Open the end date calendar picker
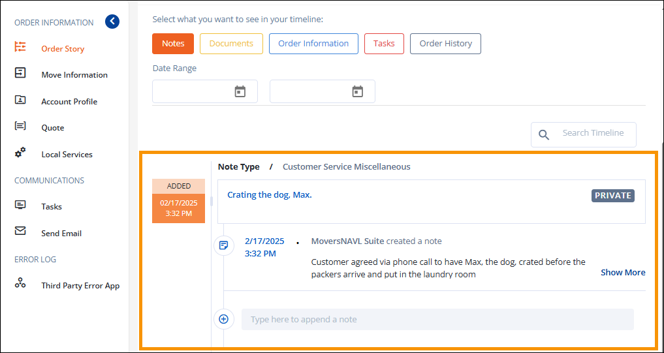 tap(357, 91)
